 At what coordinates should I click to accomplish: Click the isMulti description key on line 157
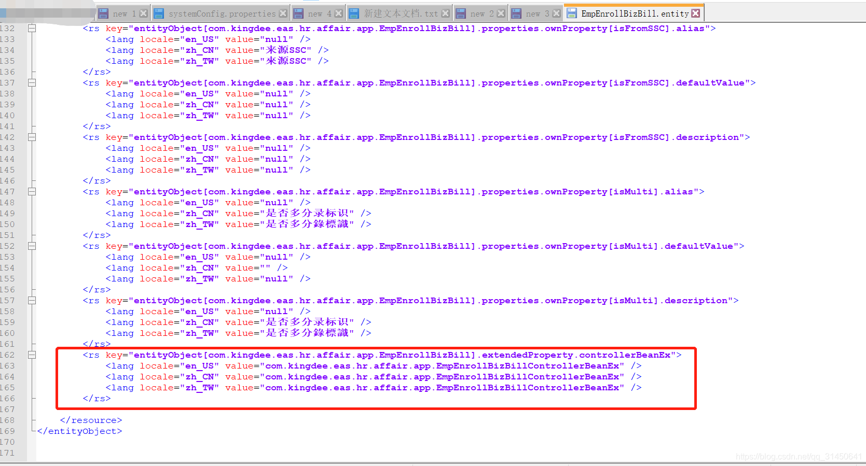431,301
